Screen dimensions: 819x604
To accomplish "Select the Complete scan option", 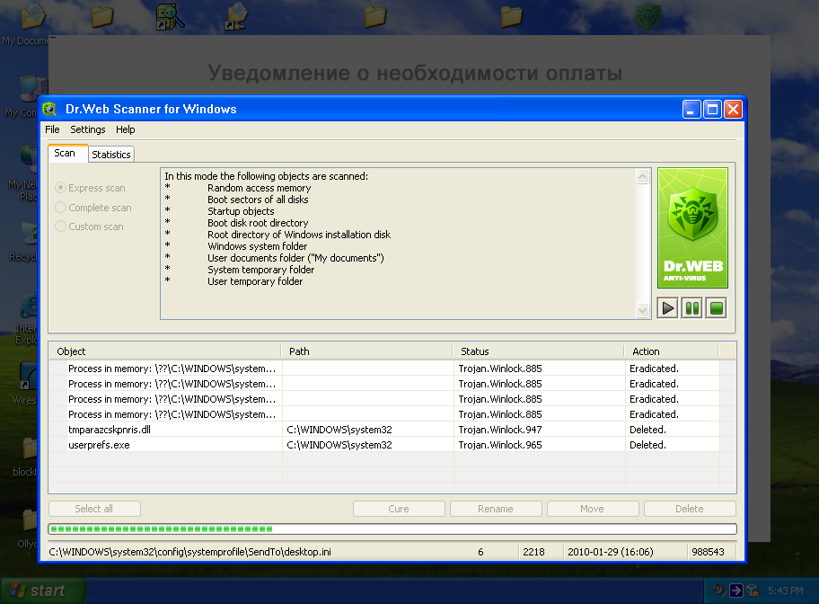I will pyautogui.click(x=93, y=208).
